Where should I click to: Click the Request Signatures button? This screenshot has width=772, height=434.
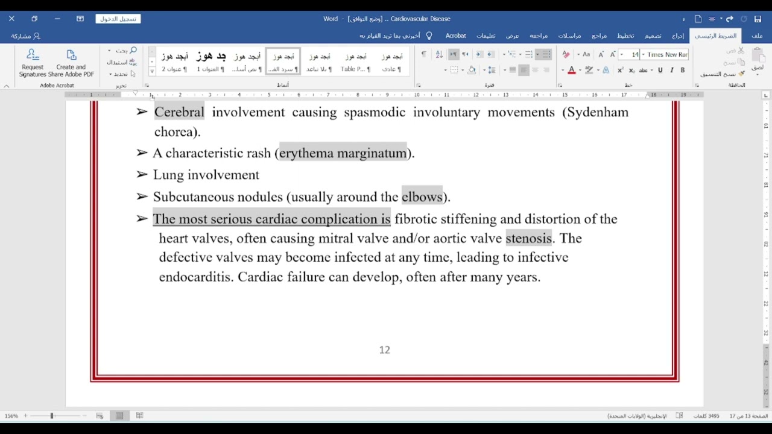point(33,63)
